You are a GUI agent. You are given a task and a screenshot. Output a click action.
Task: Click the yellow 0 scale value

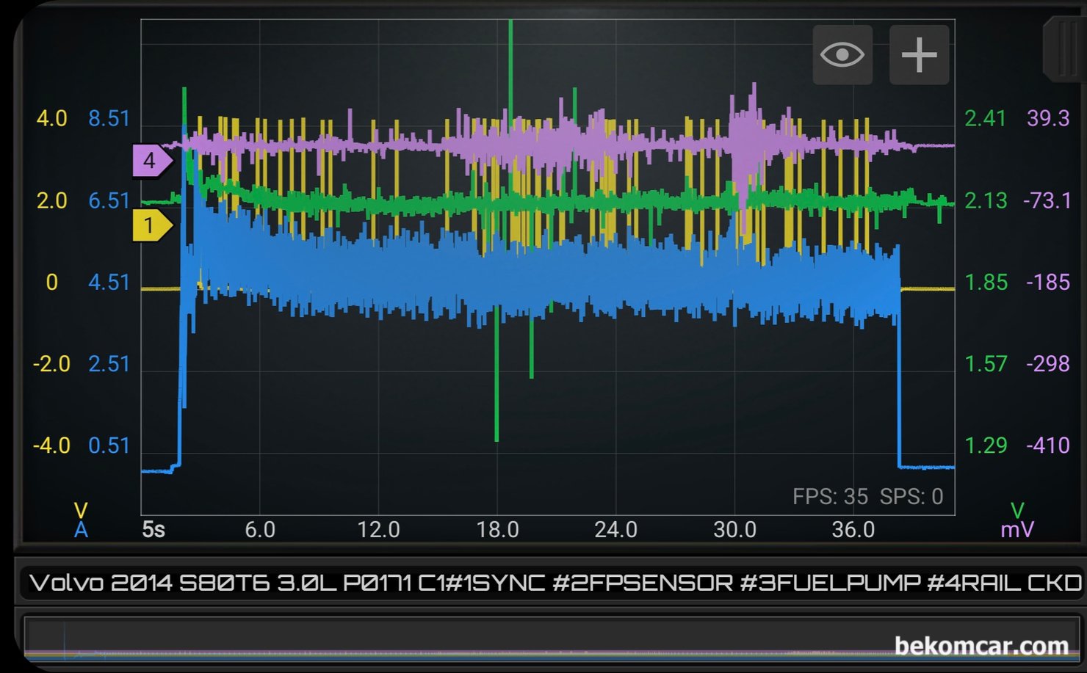coord(52,283)
